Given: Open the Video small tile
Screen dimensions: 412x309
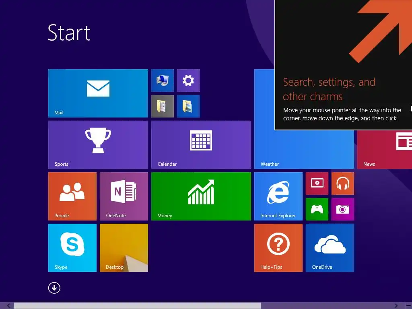Looking at the screenshot, I should tap(317, 183).
